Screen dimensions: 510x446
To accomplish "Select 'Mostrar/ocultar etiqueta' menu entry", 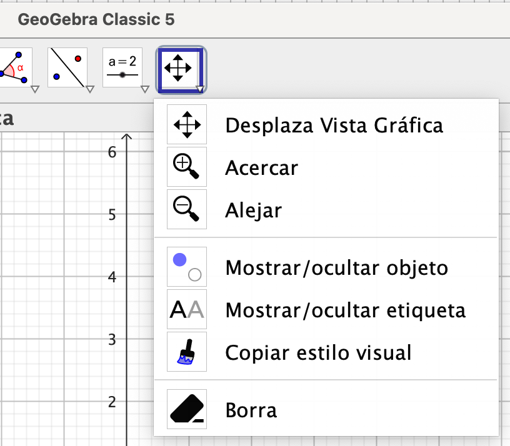I will [x=326, y=309].
